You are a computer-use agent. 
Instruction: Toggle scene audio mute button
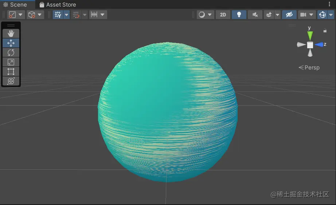pos(255,15)
